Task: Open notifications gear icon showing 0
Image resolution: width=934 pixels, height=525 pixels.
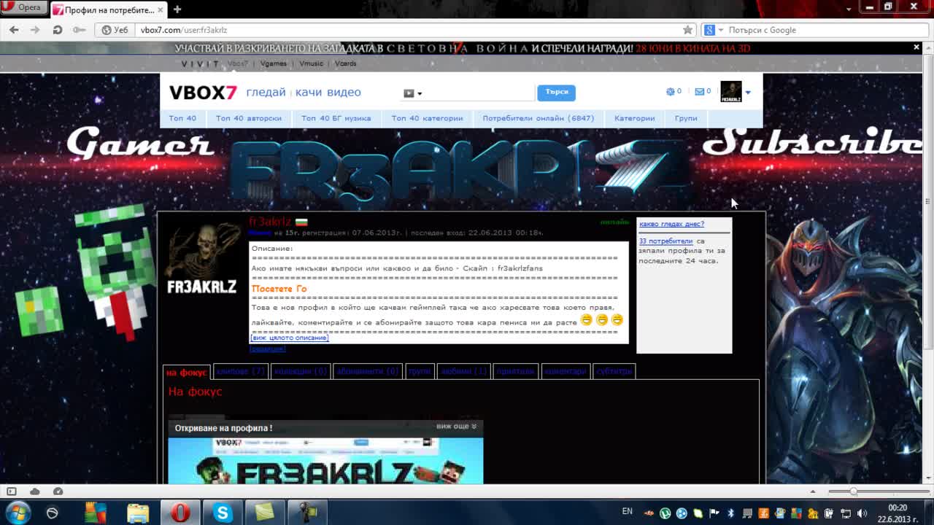Action: 674,92
